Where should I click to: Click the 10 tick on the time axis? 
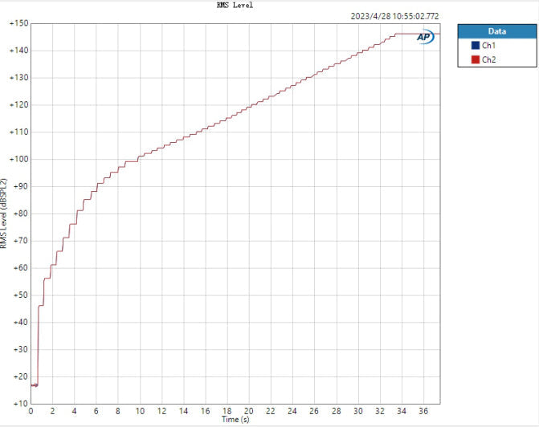point(140,411)
